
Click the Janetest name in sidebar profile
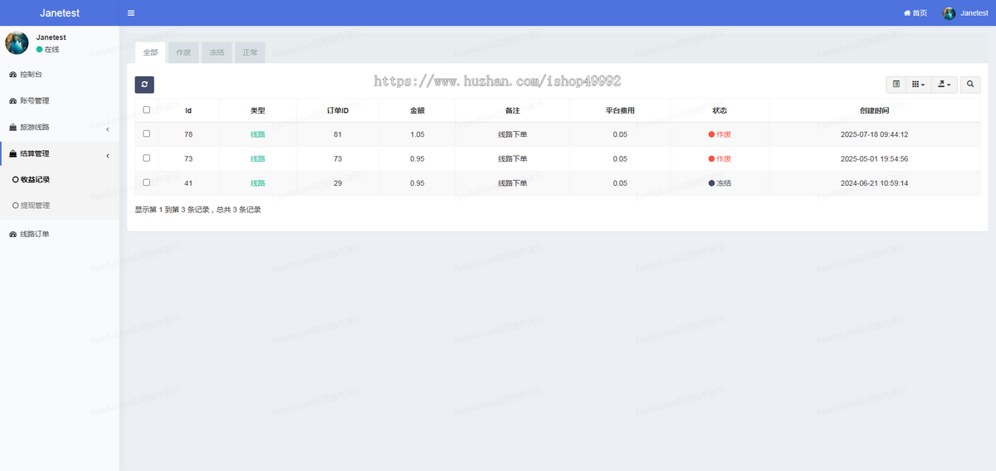[x=51, y=37]
